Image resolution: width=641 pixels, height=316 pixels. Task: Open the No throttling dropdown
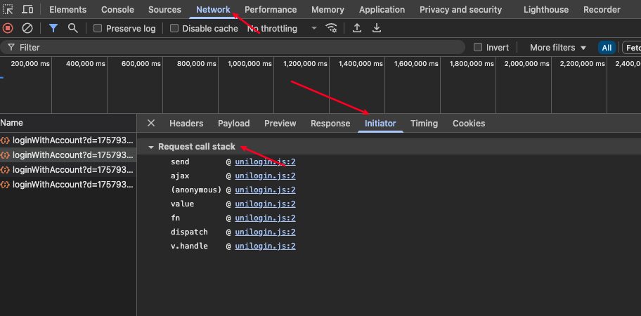[282, 28]
